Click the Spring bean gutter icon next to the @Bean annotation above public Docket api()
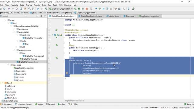Image resolution: width=194 pixels, height=109 pixels. 57,58
